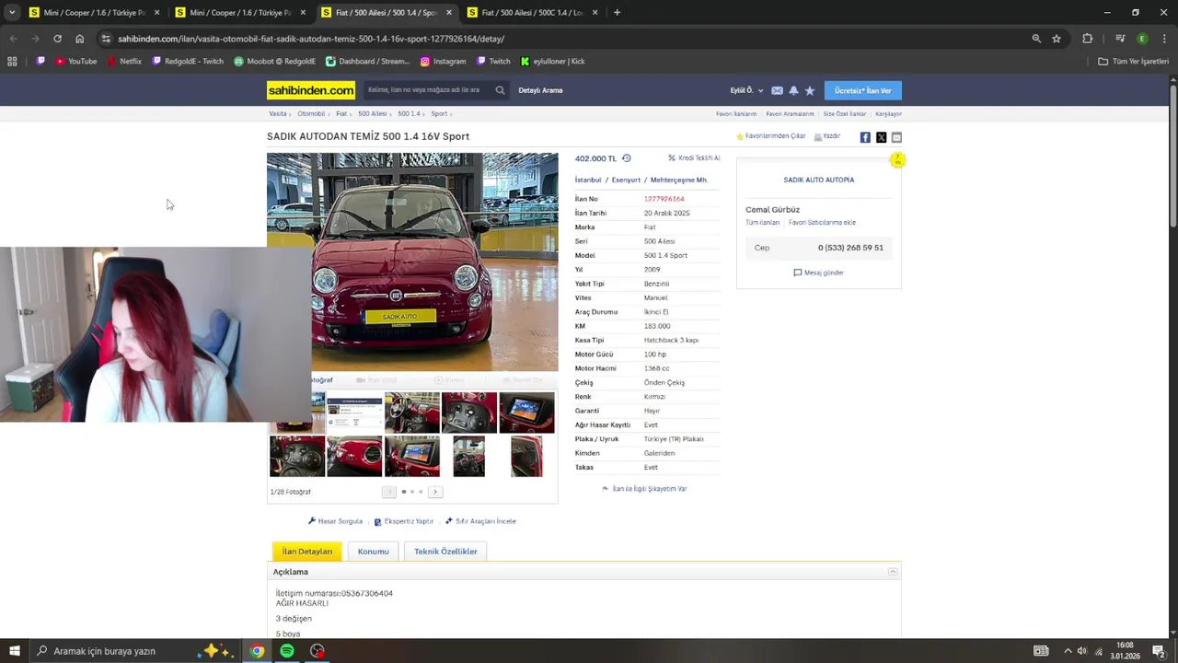Share the listing on Facebook
Viewport: 1178px width, 663px height.
tap(865, 137)
